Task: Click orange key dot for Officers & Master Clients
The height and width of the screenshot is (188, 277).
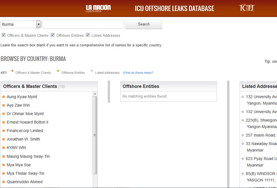Action: (12, 71)
